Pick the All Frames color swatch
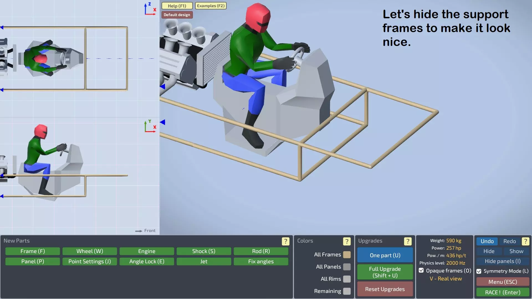This screenshot has width=532, height=299. click(347, 254)
